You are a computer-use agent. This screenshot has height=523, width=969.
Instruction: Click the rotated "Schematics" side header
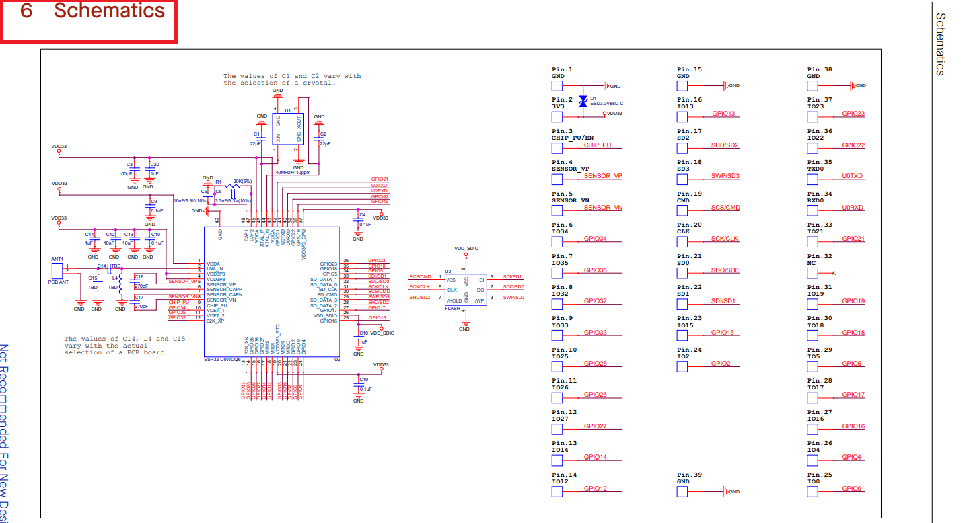pyautogui.click(x=941, y=44)
